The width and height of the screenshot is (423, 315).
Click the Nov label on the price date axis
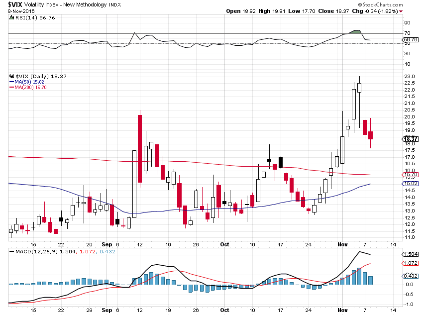pos(342,244)
